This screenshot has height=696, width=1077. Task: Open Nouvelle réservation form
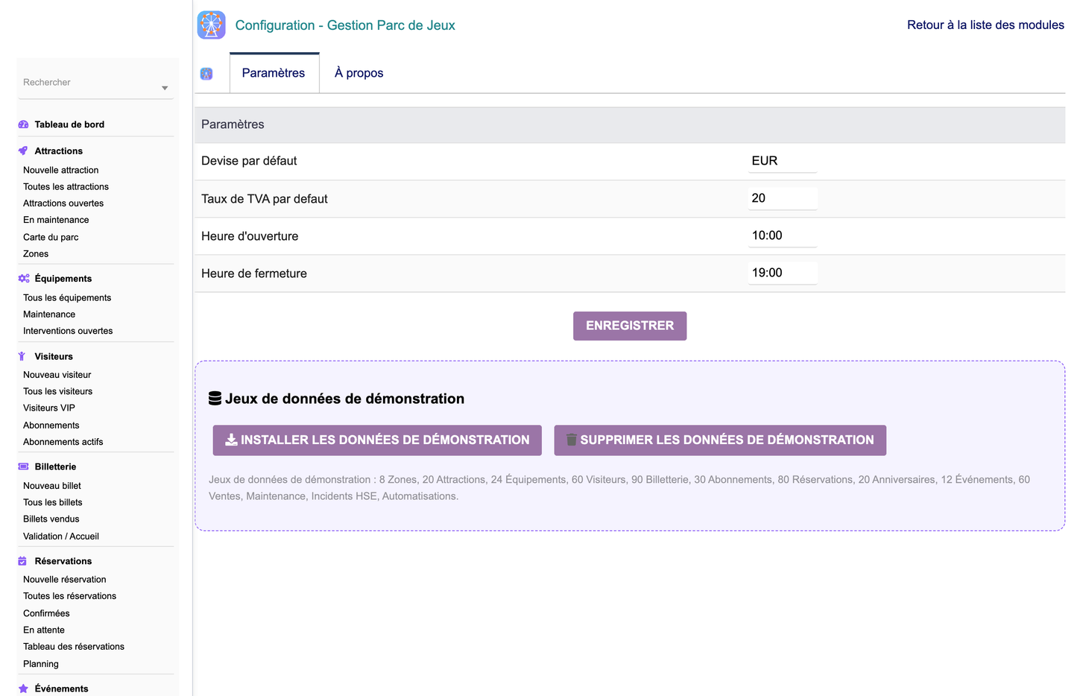coord(65,580)
